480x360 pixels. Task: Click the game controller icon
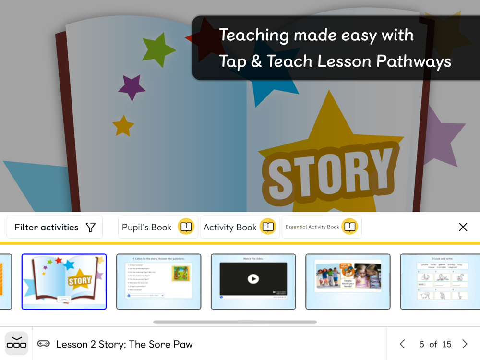(44, 344)
